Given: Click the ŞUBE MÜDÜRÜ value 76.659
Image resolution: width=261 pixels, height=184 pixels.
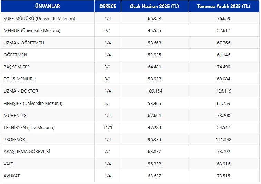Looking at the screenshot, I should 224,19.
